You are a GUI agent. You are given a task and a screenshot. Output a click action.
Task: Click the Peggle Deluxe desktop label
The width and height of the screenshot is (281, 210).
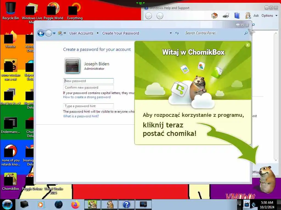click(32, 189)
